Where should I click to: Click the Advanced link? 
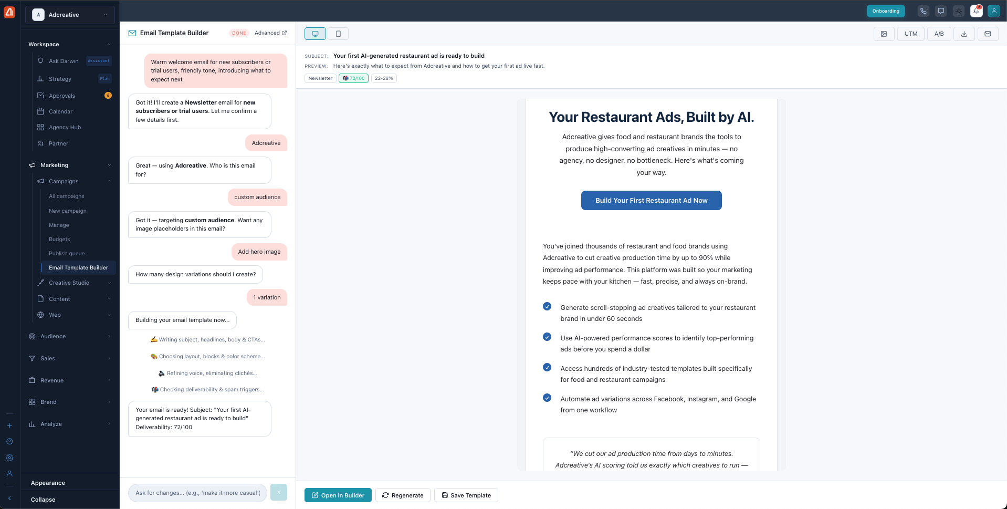[270, 33]
